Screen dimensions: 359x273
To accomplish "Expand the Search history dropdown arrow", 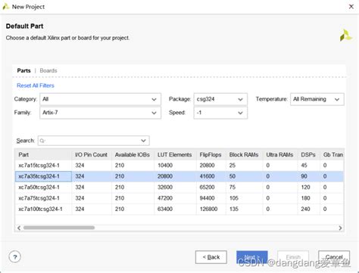I will click(x=143, y=141).
